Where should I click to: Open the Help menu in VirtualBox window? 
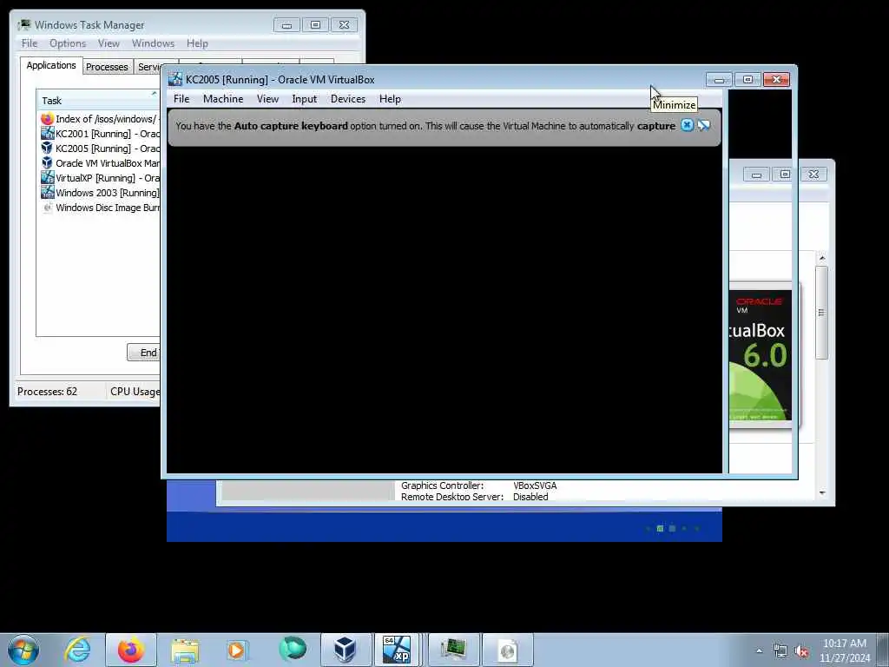pyautogui.click(x=390, y=99)
